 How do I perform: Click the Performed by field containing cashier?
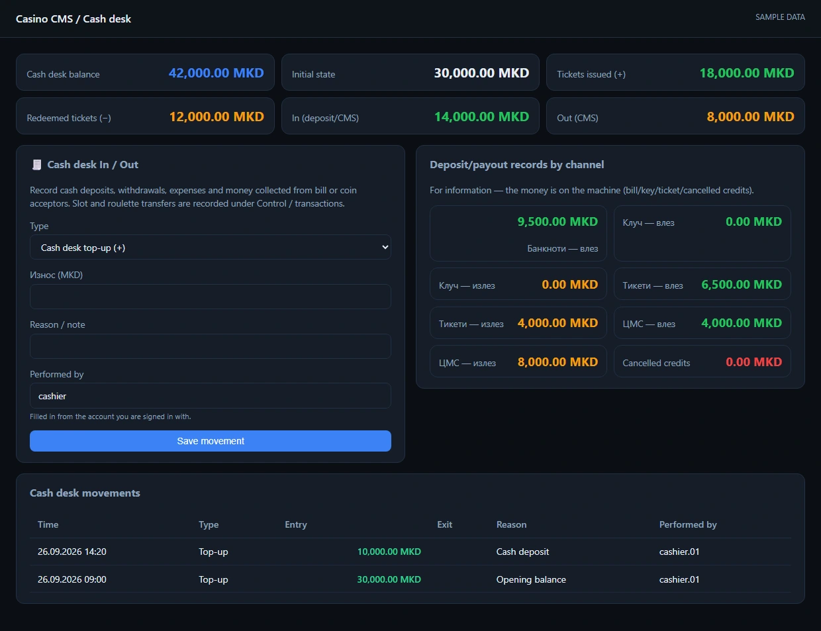coord(211,396)
